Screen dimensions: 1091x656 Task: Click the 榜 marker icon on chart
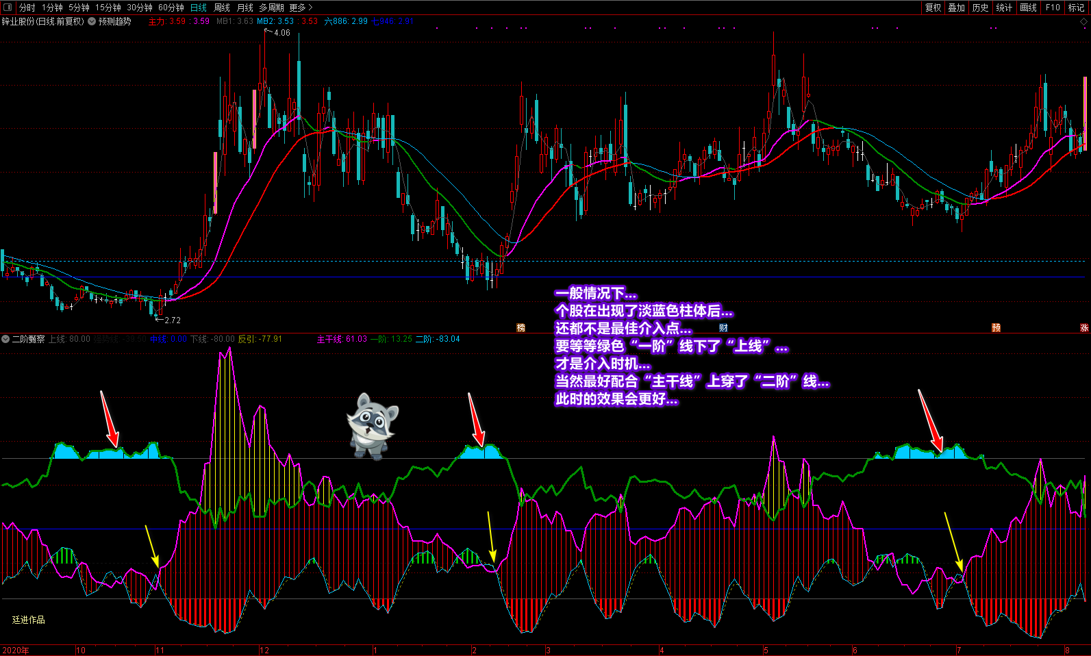tap(521, 328)
